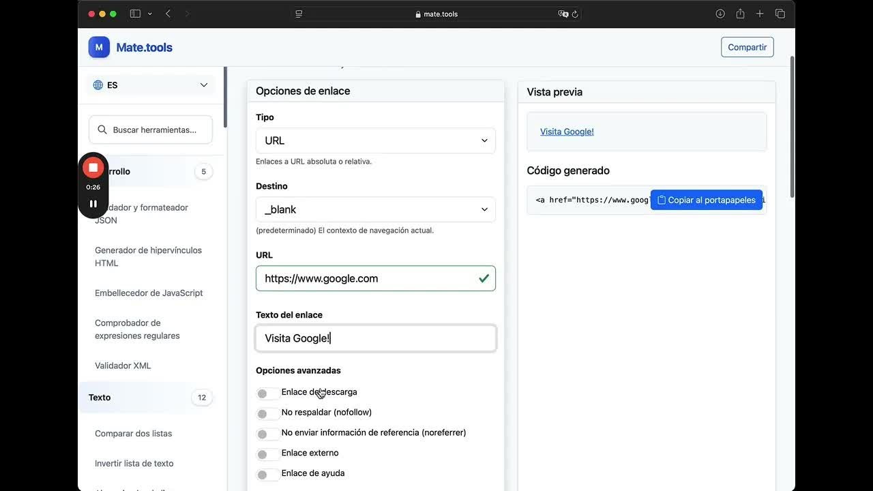Toggle the nofollow option on
Screen dimensions: 873x491
tap(267, 414)
